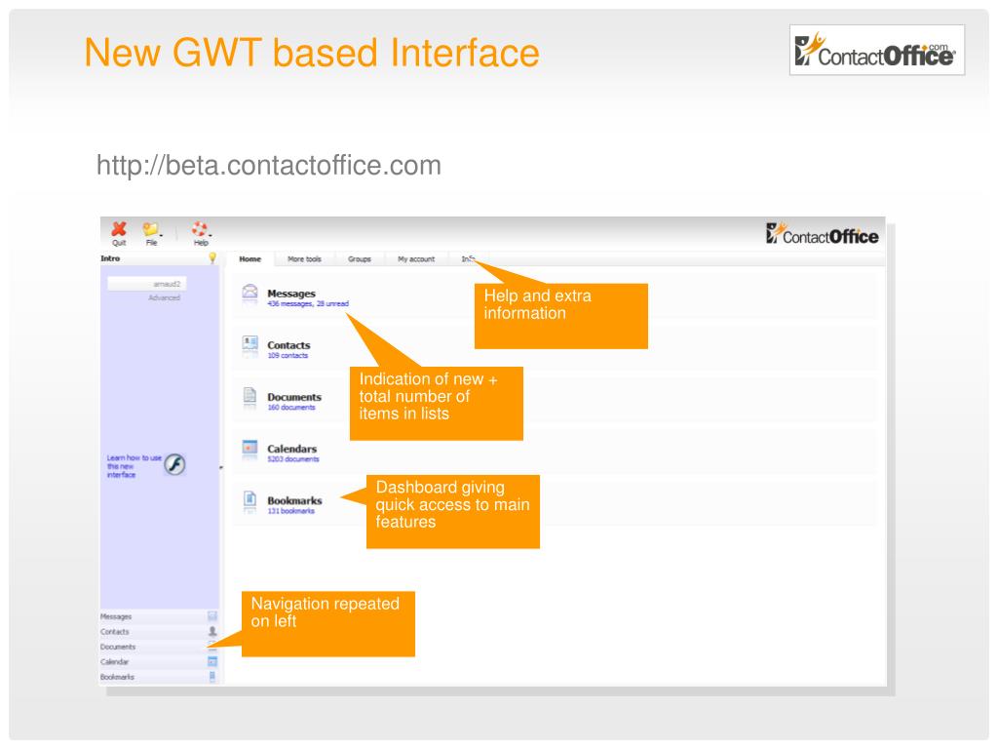Image resolution: width=998 pixels, height=749 pixels.
Task: Open the My account tab
Action: (x=416, y=259)
